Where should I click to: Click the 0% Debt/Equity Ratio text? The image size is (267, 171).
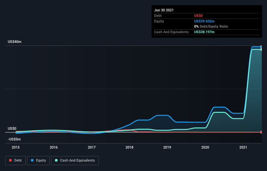(211, 26)
